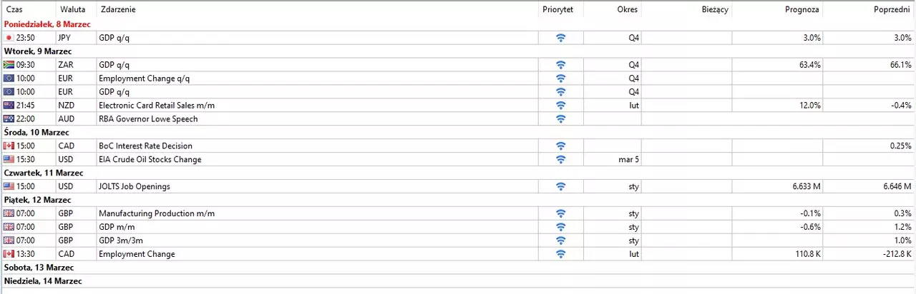Click the Środa, 10 Marzec day header
The image size is (916, 294).
click(36, 133)
